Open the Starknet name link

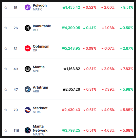40,108
